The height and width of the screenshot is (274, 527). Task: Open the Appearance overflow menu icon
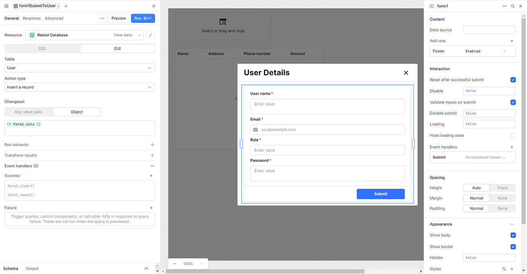coord(512,224)
